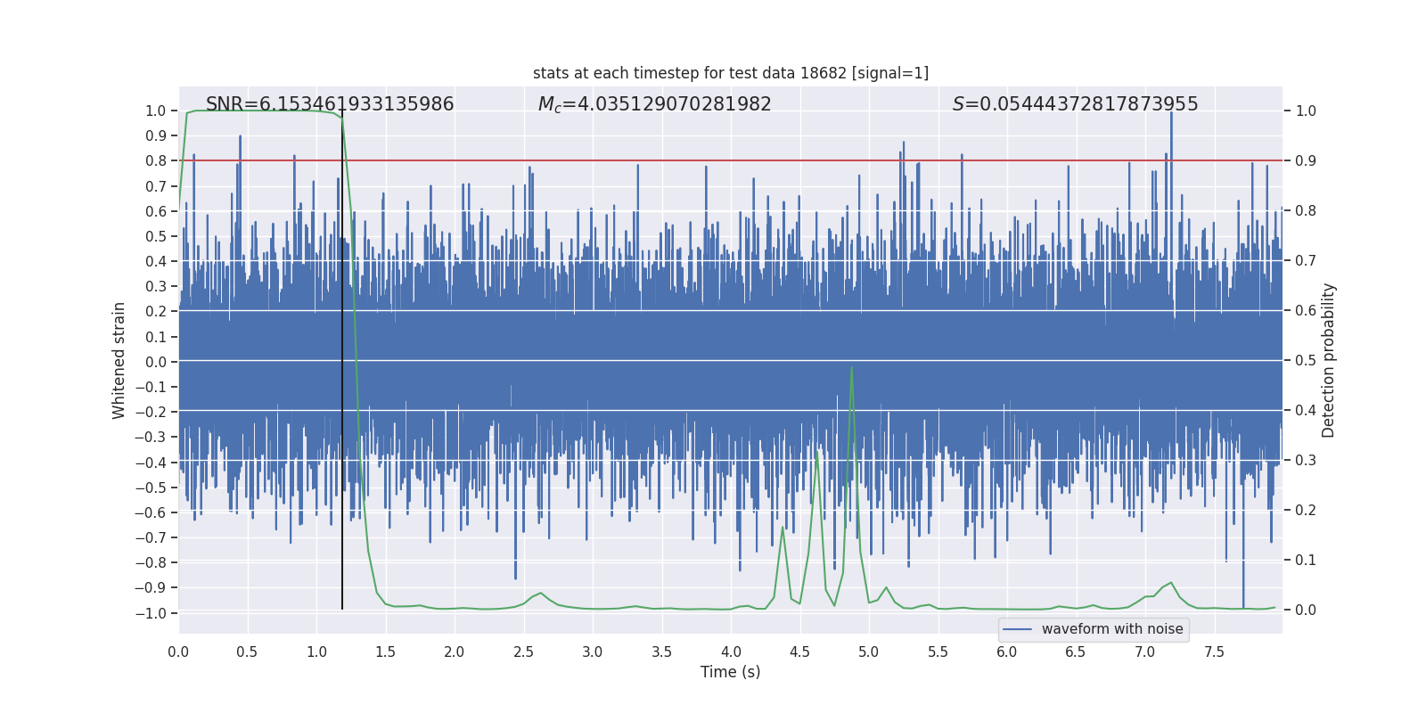Screen dimensions: 1426x713
Task: Select the S=0.05444372817873955 annotation
Action: 1076,104
